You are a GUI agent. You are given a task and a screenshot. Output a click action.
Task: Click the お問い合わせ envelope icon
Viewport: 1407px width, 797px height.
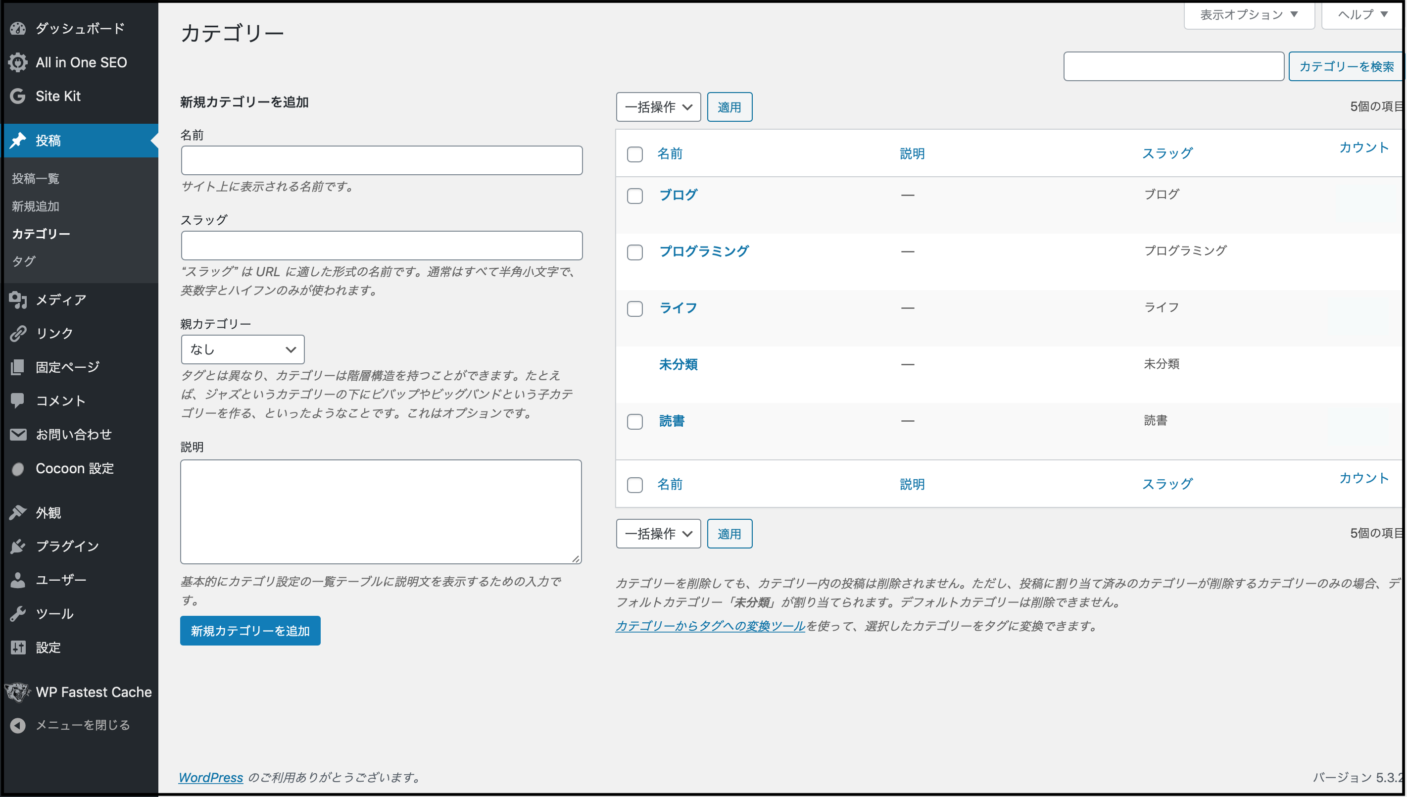click(x=18, y=434)
